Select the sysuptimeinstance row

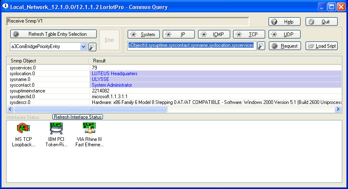click(x=174, y=91)
